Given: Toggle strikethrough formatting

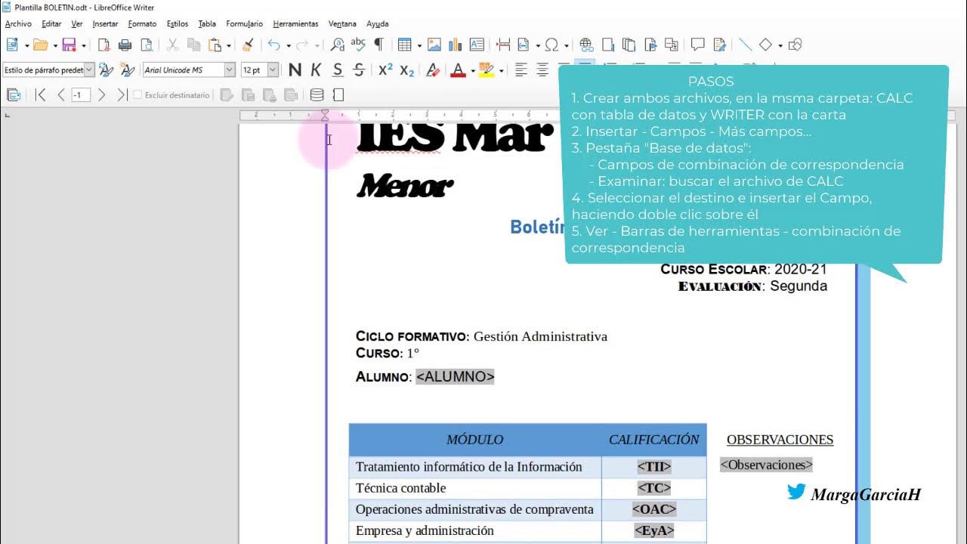Looking at the screenshot, I should 359,70.
